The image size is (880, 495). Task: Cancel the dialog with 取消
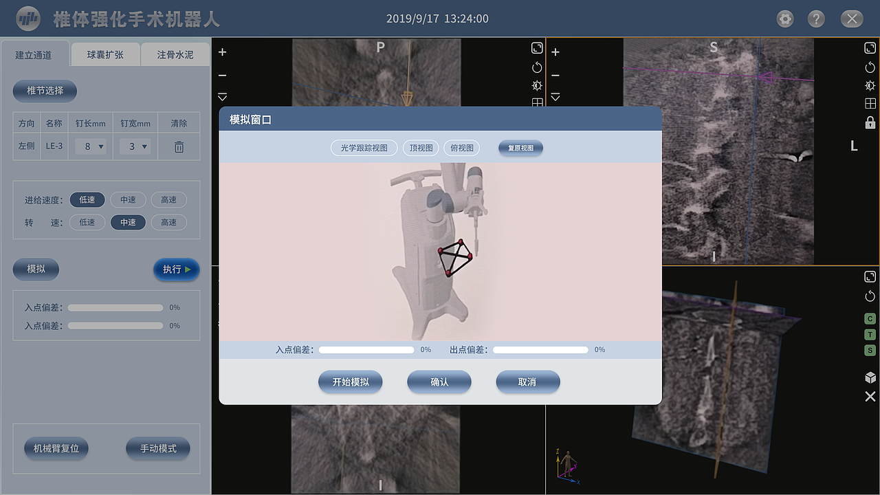(x=528, y=382)
